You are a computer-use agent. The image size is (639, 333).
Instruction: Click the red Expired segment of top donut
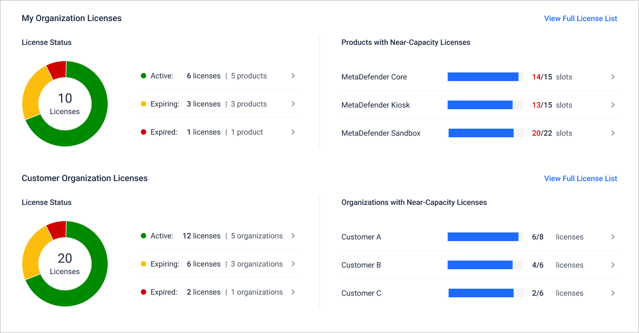[57, 70]
